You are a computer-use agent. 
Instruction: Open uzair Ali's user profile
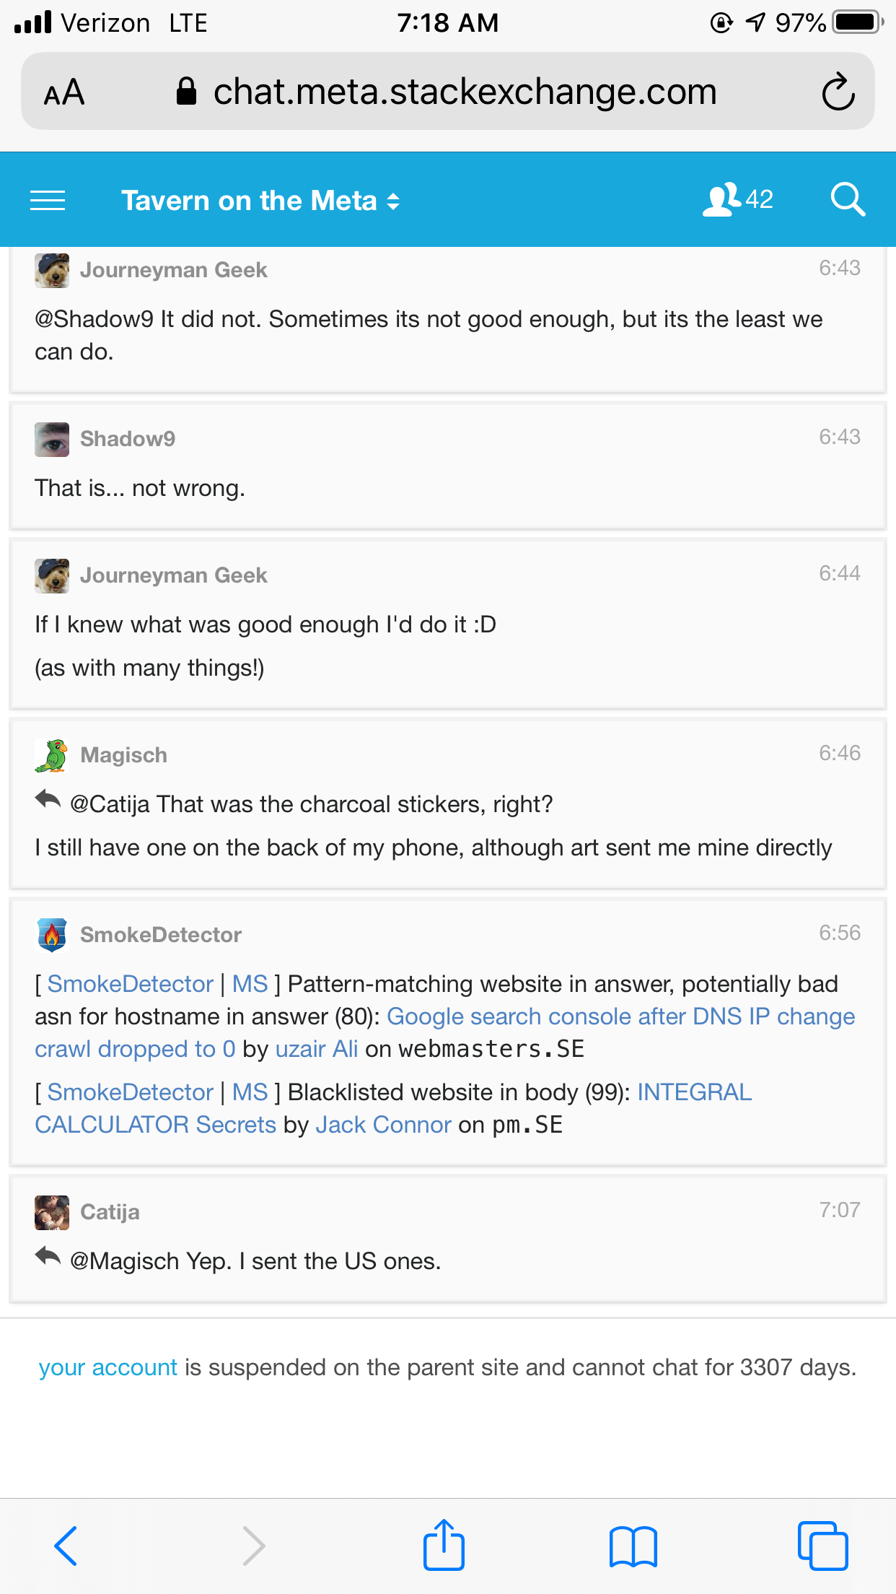pos(317,1049)
